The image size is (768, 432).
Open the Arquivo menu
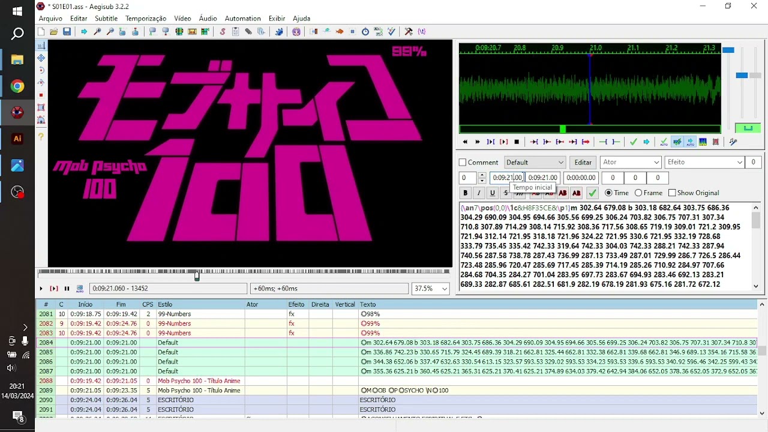pos(50,19)
